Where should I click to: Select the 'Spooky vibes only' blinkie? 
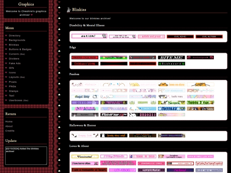114,135
